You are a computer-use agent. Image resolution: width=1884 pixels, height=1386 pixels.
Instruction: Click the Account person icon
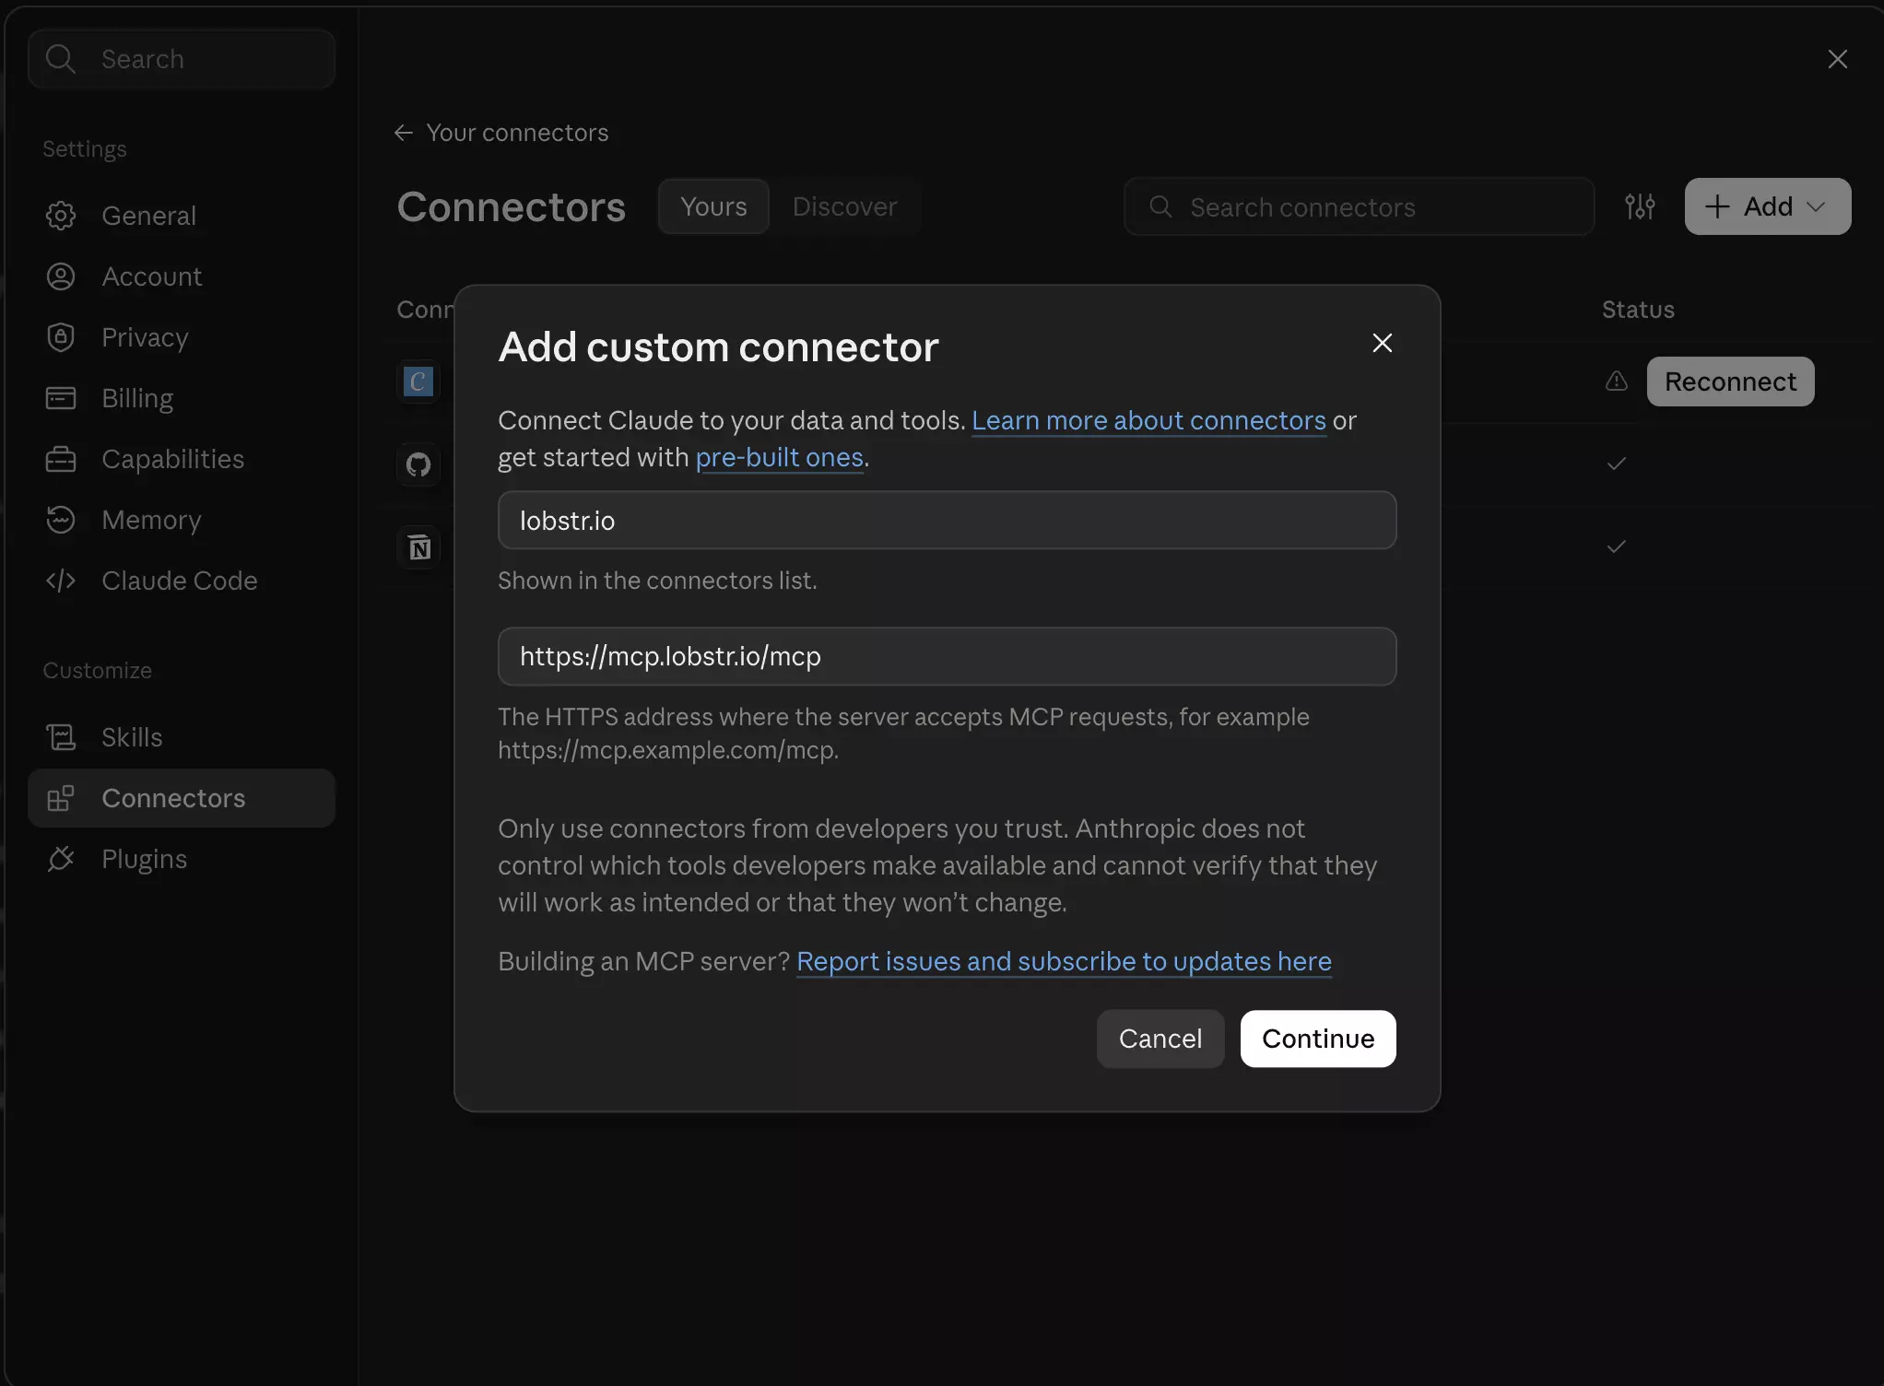(x=61, y=276)
